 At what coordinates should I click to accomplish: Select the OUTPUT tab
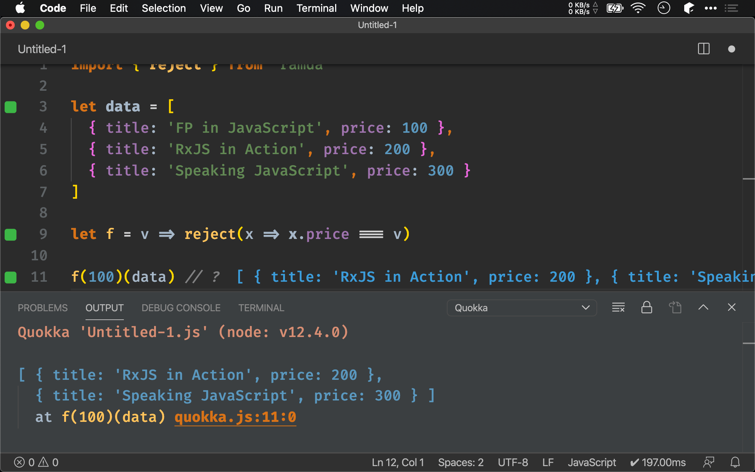point(104,308)
